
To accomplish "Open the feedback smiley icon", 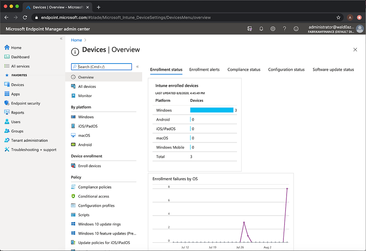I will (296, 29).
